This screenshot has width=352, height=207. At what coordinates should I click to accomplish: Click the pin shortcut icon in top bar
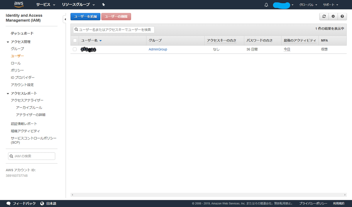pyautogui.click(x=103, y=5)
